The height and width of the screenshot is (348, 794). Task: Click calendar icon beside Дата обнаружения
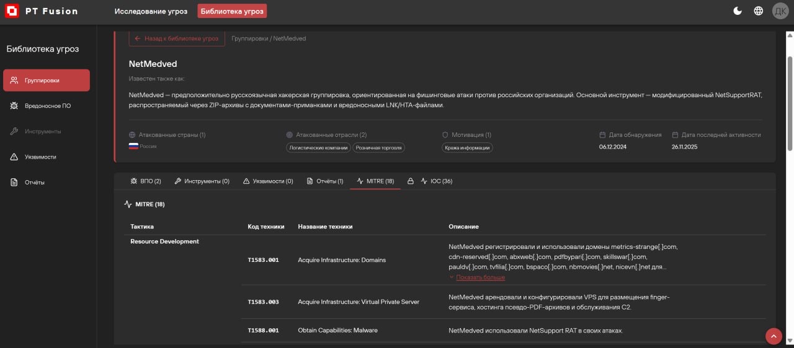[602, 134]
